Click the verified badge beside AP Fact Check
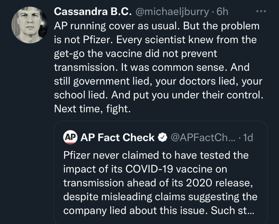The width and height of the screenshot is (279, 224). (163, 138)
